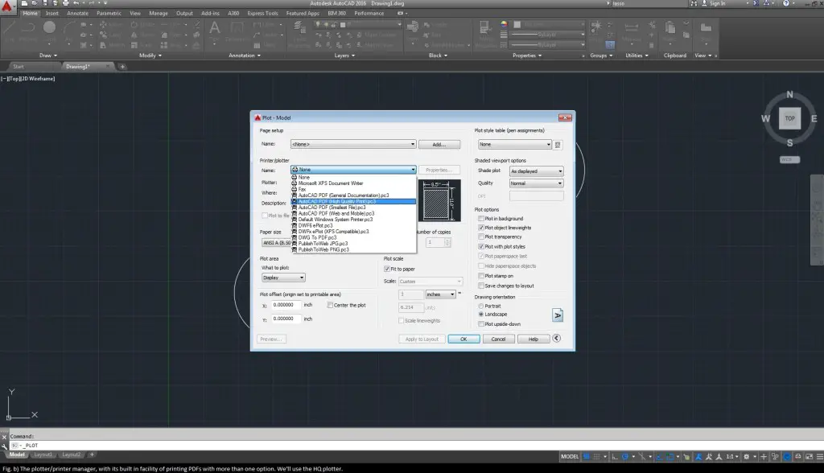Click the X plot offset input field
824x473 pixels.
coord(286,306)
